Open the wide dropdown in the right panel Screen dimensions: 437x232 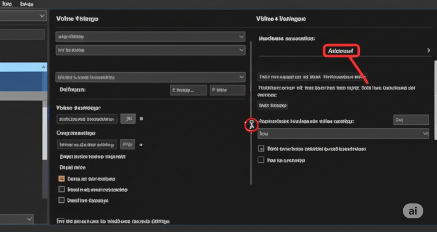pyautogui.click(x=343, y=133)
